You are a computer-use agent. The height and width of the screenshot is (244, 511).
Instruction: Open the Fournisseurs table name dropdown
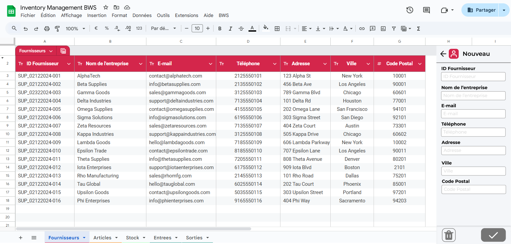(51, 51)
